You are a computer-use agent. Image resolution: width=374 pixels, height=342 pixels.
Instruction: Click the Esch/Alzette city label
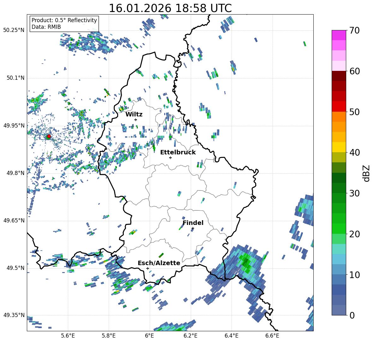[159, 263]
